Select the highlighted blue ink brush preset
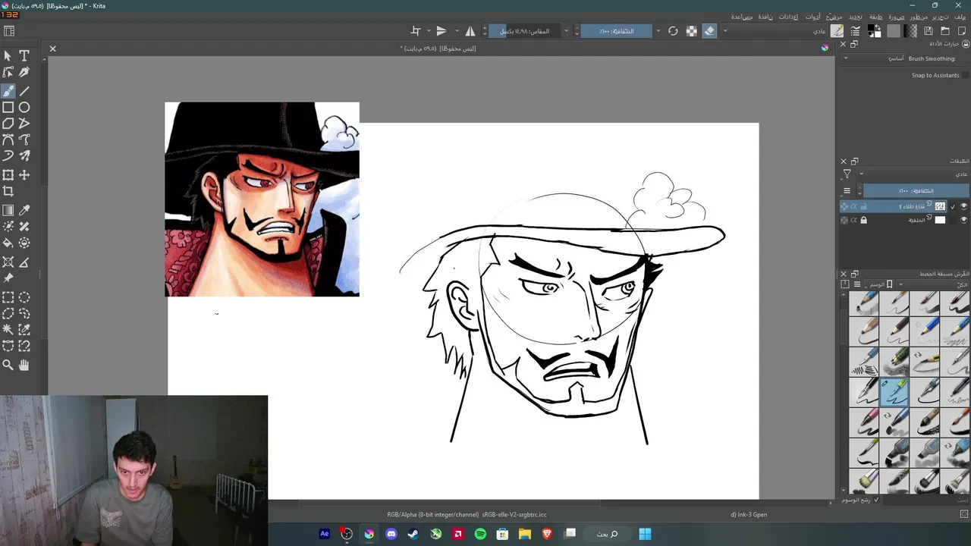Screen dimensions: 971x546 pyautogui.click(x=894, y=392)
